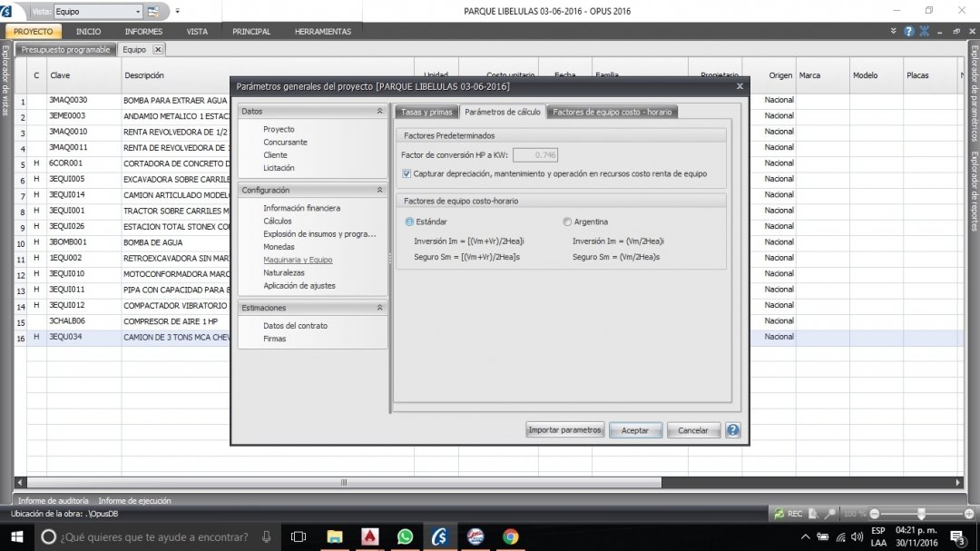Click the zoom in plus icon
This screenshot has width=980, height=551.
tap(967, 514)
